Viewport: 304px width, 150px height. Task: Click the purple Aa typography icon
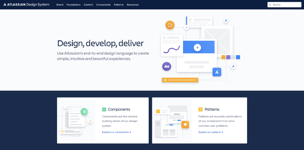(x=166, y=66)
